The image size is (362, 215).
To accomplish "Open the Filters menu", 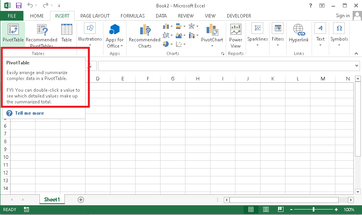I will 278,34.
